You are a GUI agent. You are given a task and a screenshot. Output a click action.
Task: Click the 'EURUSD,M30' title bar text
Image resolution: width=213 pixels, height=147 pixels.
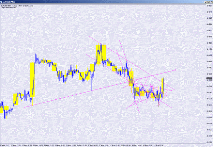(9, 2)
